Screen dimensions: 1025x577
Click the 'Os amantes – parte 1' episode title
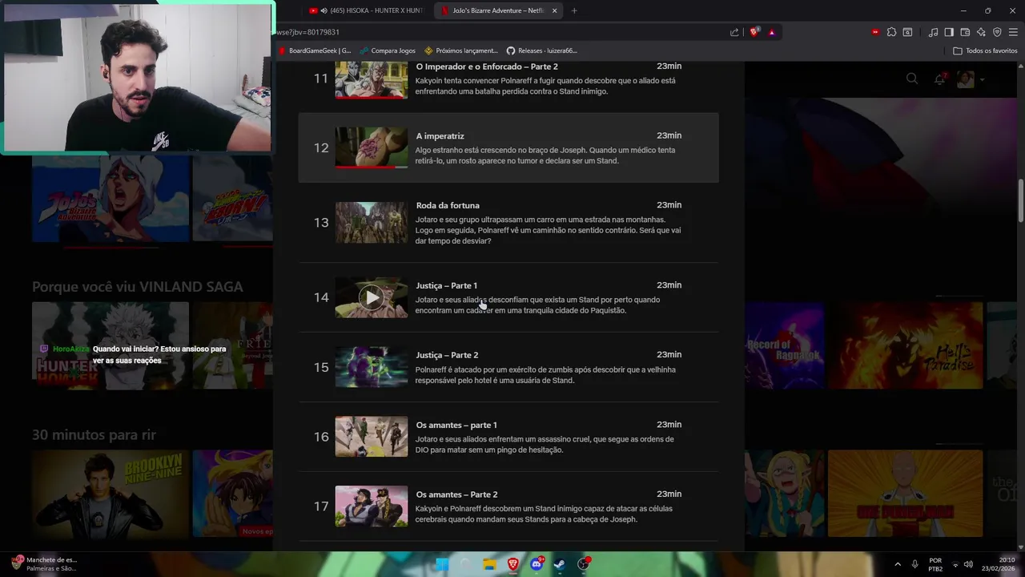456,425
